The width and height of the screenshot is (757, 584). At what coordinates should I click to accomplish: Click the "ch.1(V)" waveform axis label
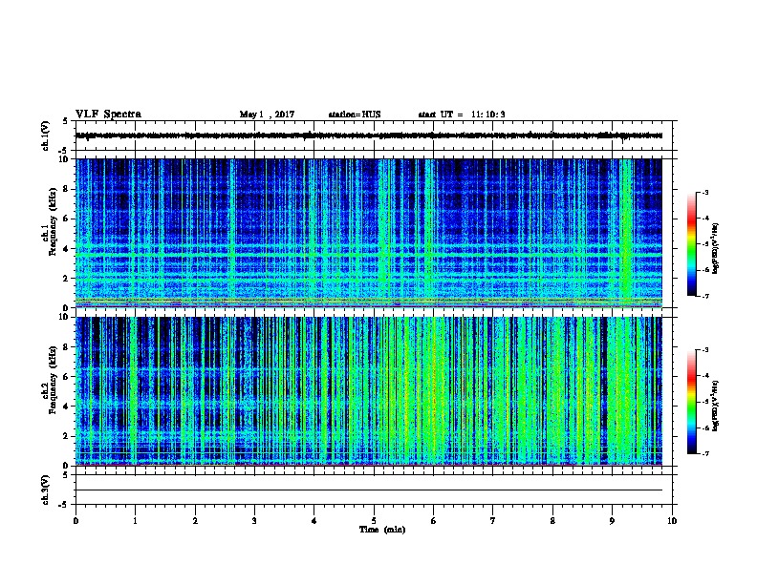click(x=46, y=136)
